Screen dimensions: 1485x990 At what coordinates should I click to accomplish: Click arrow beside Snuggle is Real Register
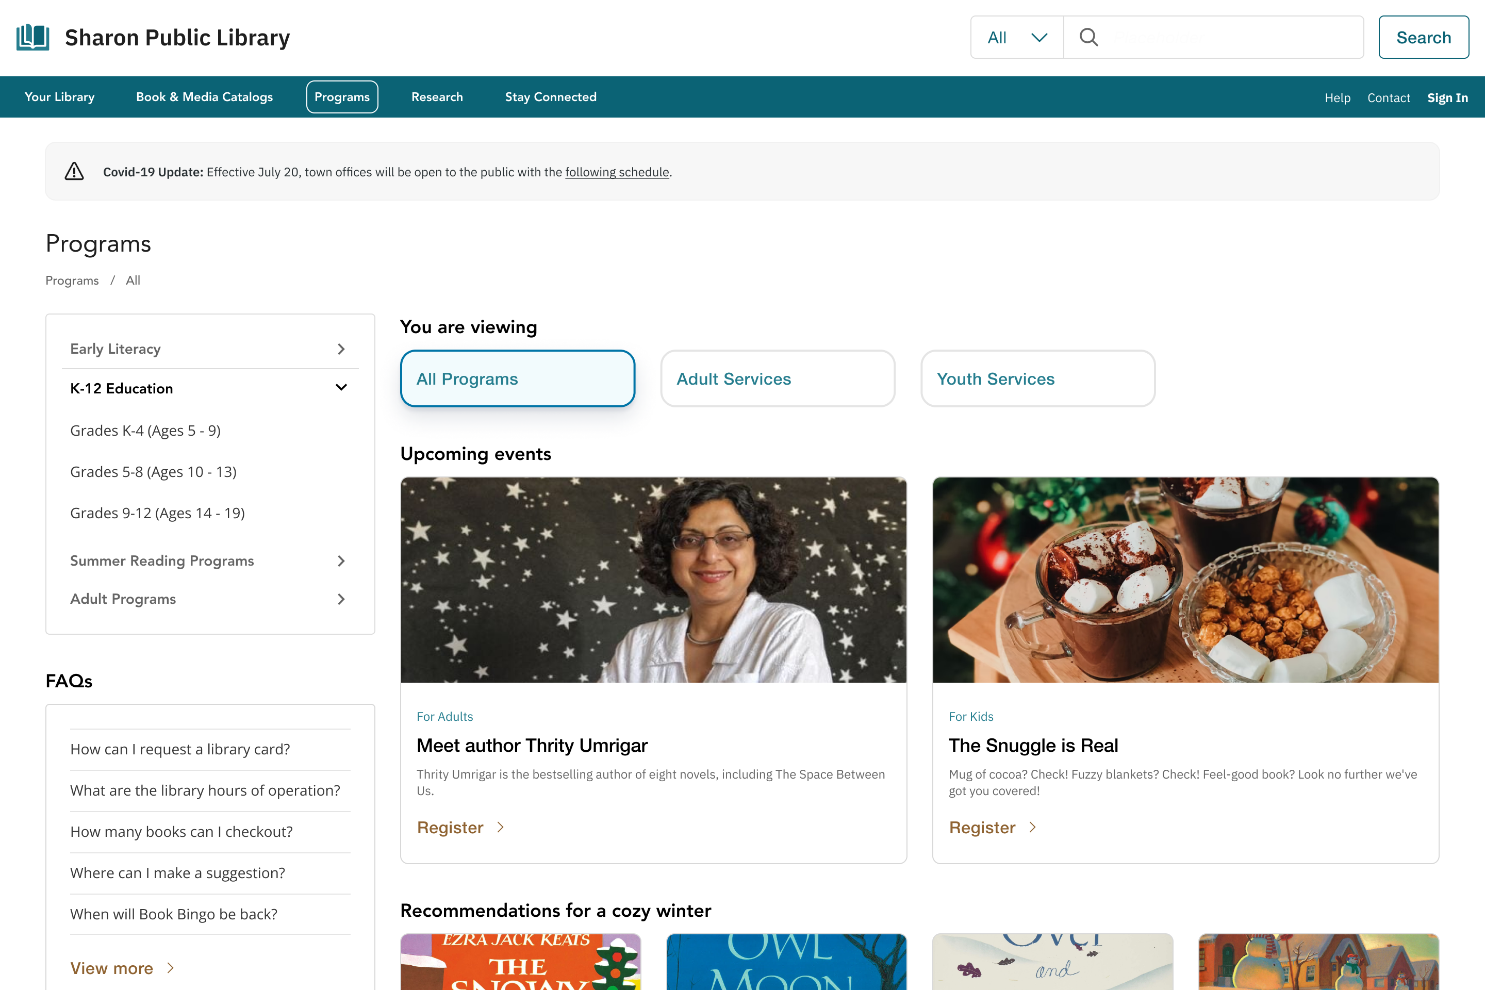pyautogui.click(x=1033, y=827)
